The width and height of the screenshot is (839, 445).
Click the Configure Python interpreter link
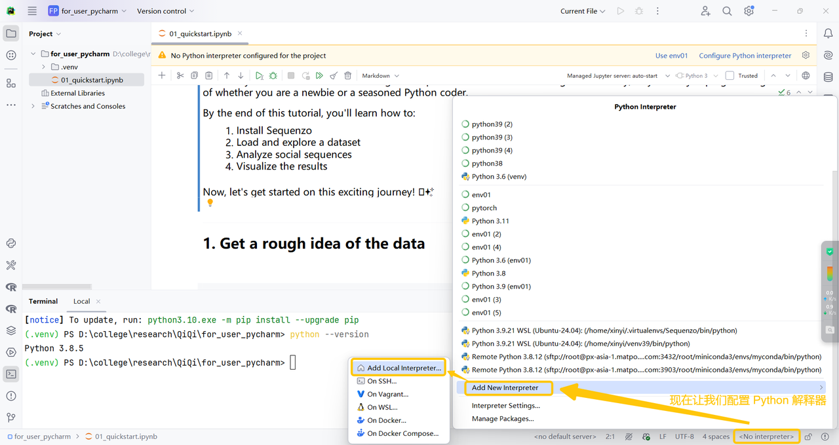point(745,56)
